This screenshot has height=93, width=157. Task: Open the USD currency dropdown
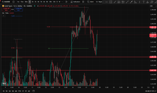point(153,6)
